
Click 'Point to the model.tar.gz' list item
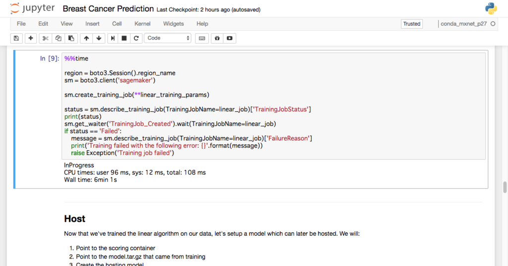coord(140,257)
